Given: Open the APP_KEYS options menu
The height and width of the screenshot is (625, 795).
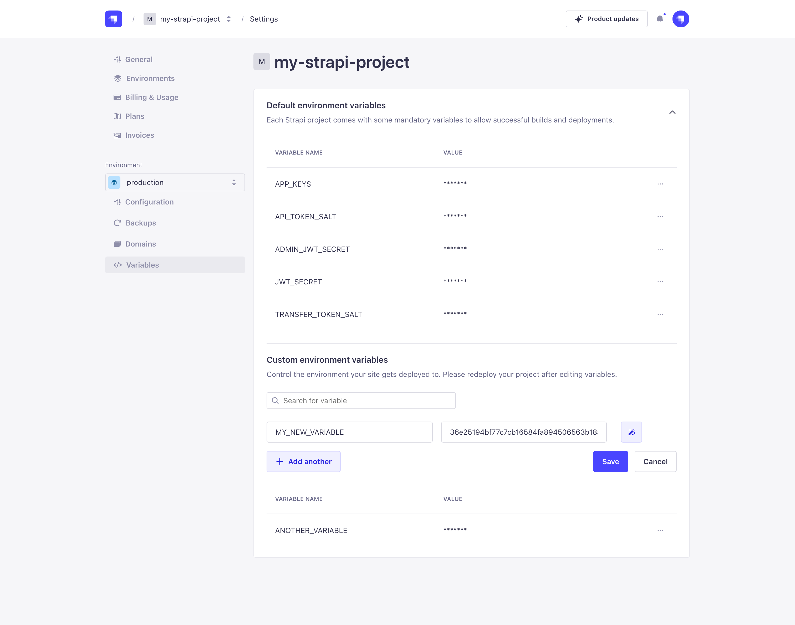Looking at the screenshot, I should click(x=660, y=184).
